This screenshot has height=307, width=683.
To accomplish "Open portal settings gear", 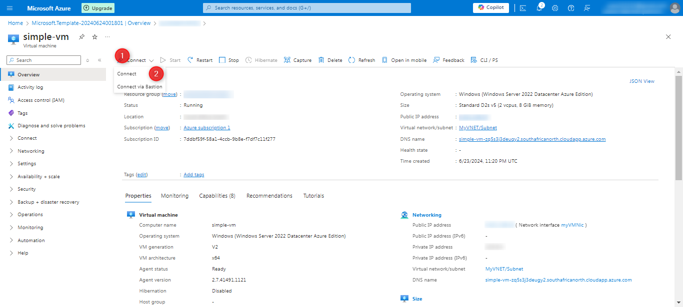I will coord(555,8).
